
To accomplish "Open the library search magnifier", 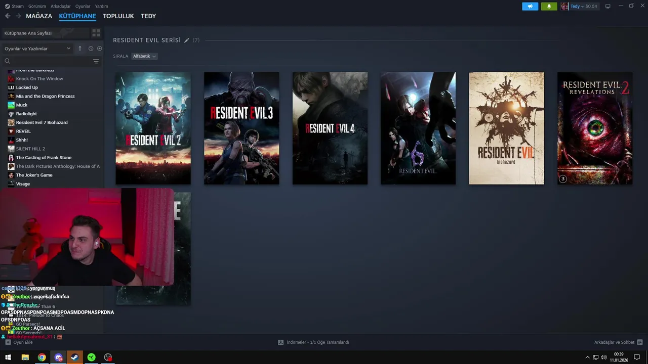I will [8, 61].
